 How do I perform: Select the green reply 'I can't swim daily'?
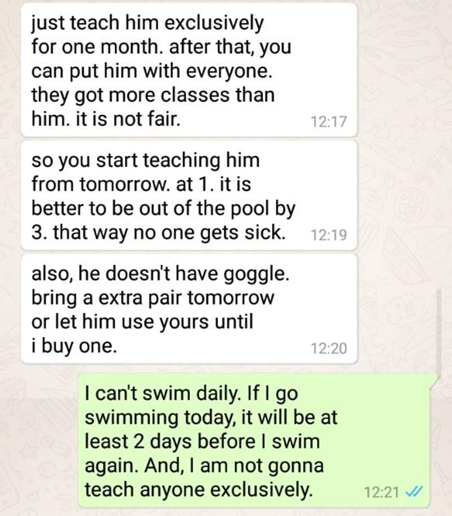click(x=255, y=440)
